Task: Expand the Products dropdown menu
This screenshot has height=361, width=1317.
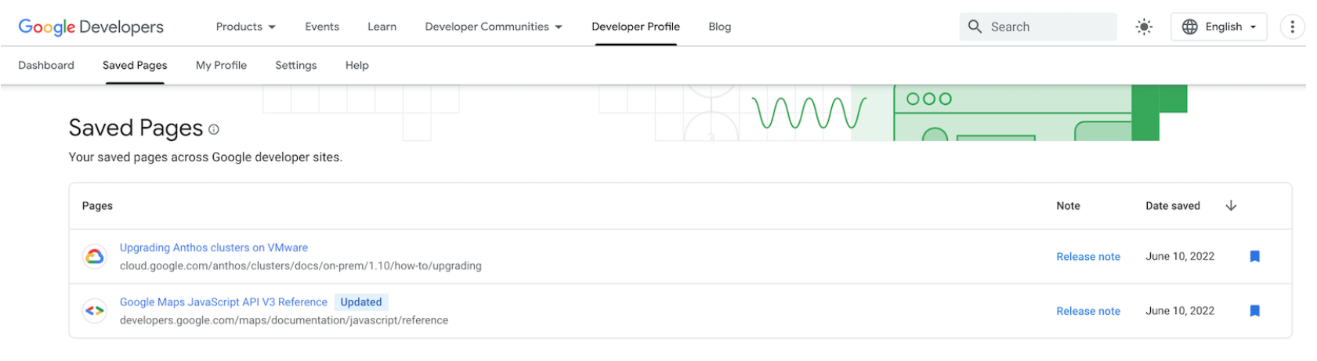Action: [x=245, y=27]
